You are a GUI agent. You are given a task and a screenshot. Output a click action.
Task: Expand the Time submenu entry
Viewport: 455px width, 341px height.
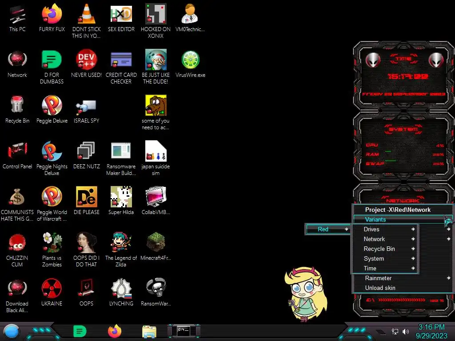tap(385, 268)
